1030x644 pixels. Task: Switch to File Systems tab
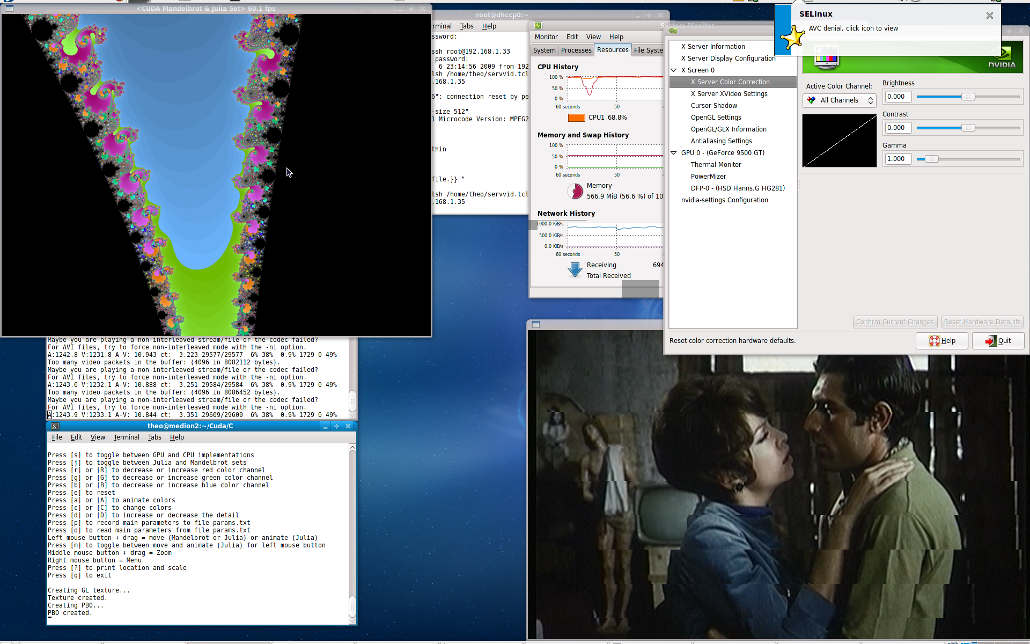tap(648, 50)
